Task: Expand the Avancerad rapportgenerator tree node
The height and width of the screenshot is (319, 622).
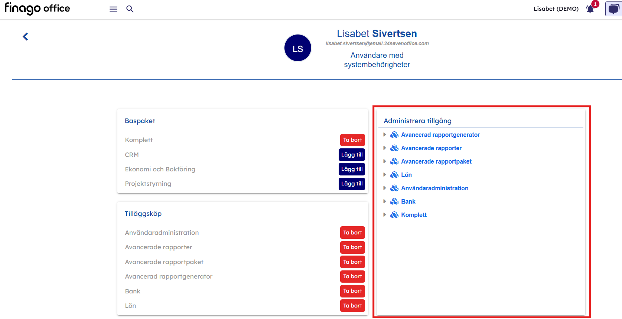Action: pos(385,135)
